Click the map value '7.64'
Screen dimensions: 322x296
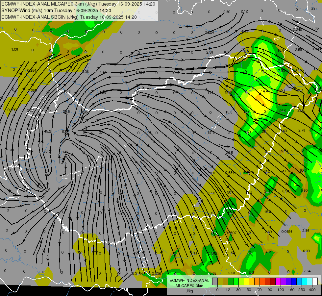tap(307, 271)
